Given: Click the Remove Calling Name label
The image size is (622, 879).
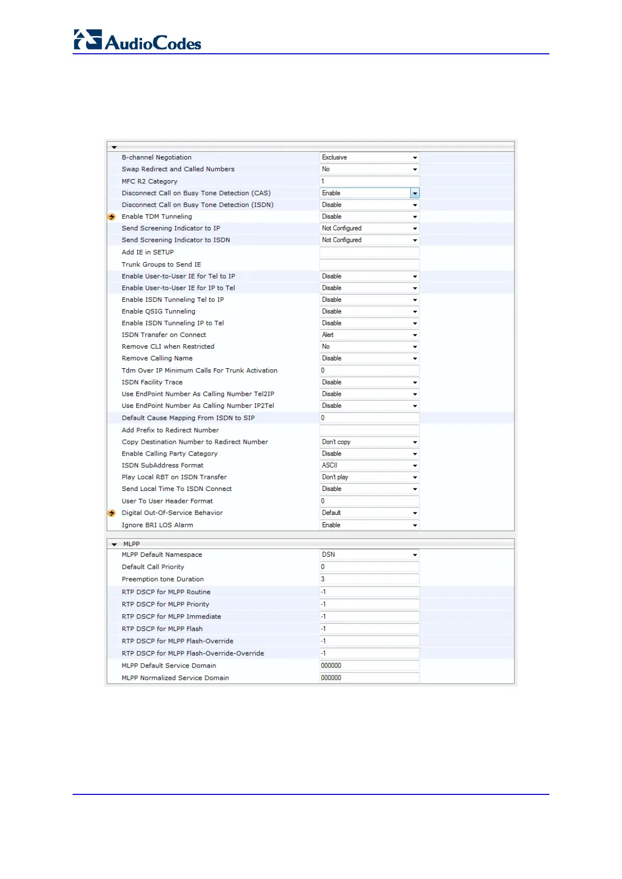Looking at the screenshot, I should point(157,358).
